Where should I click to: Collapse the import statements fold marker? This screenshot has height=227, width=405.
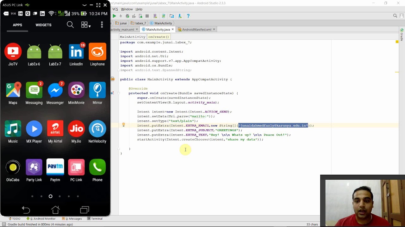pyautogui.click(x=119, y=52)
